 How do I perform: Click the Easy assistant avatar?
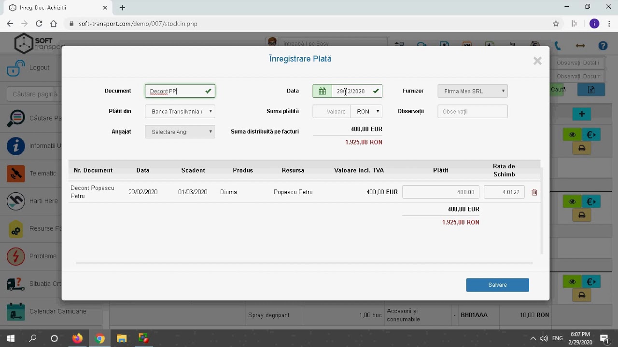pyautogui.click(x=272, y=42)
